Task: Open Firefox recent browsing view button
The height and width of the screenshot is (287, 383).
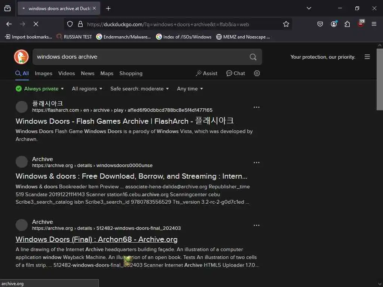Action: point(7,9)
